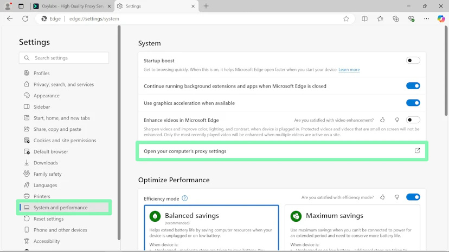Image resolution: width=449 pixels, height=252 pixels.
Task: Click the Startup boost Learn more link
Action: click(x=349, y=69)
